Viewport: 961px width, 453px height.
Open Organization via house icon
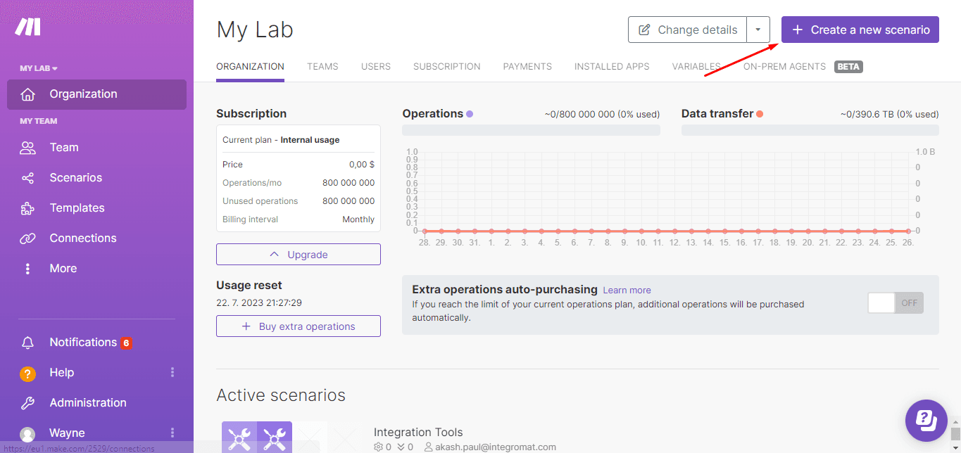point(28,94)
